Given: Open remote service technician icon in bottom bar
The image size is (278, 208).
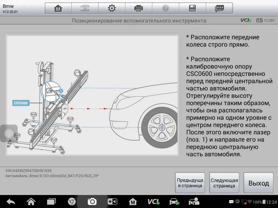Looking at the screenshot, I should tap(194, 201).
